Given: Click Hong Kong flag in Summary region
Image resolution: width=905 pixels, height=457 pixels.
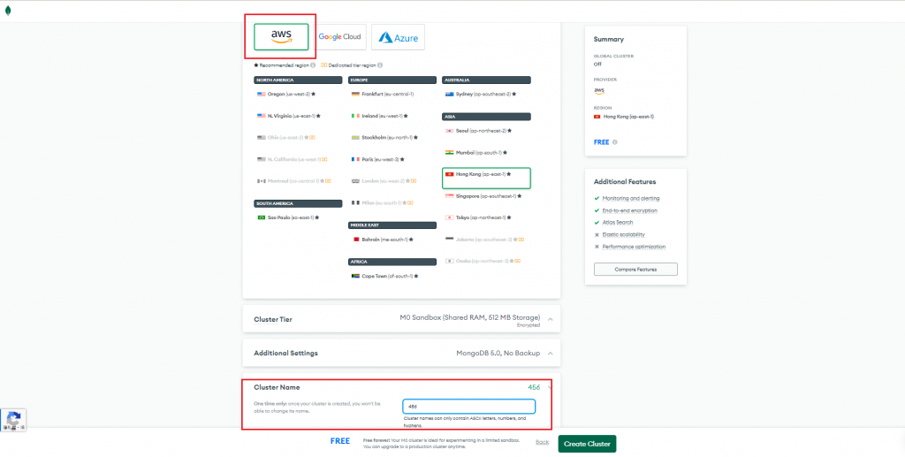Looking at the screenshot, I should (597, 117).
